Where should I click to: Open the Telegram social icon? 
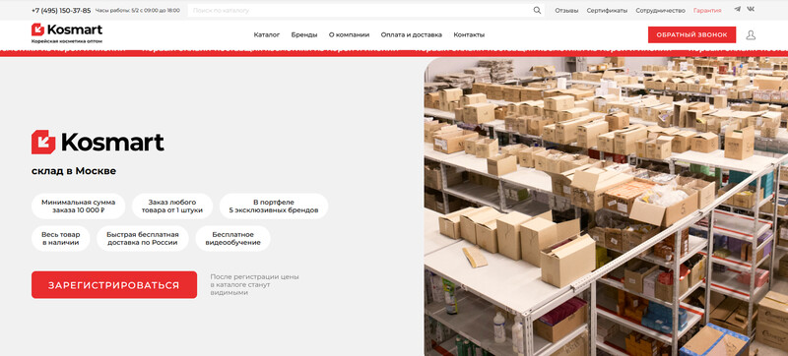(737, 9)
